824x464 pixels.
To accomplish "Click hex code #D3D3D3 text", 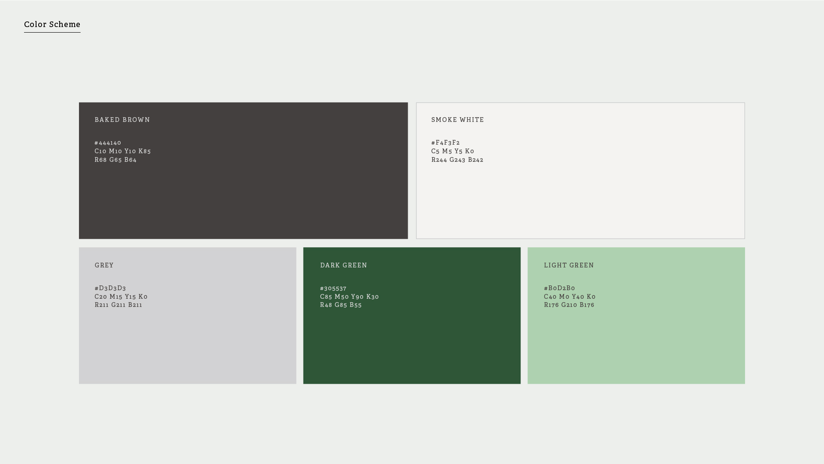I will point(110,288).
